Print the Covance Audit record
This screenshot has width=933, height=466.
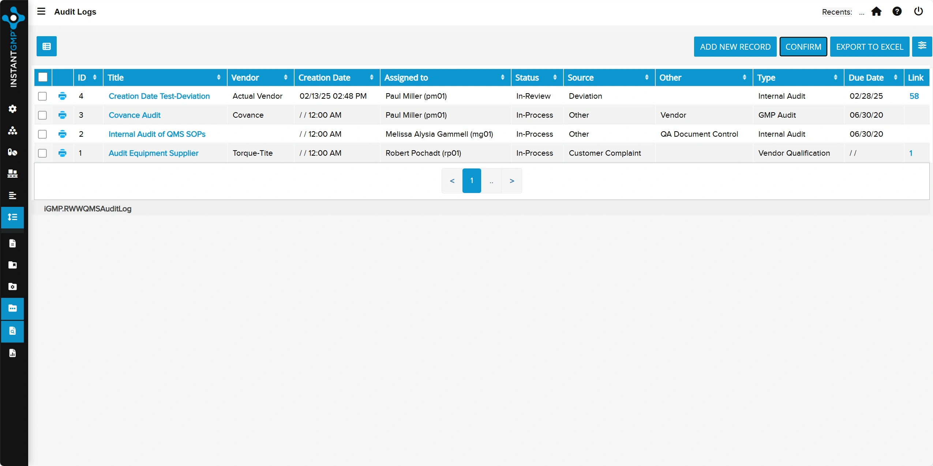pos(62,115)
